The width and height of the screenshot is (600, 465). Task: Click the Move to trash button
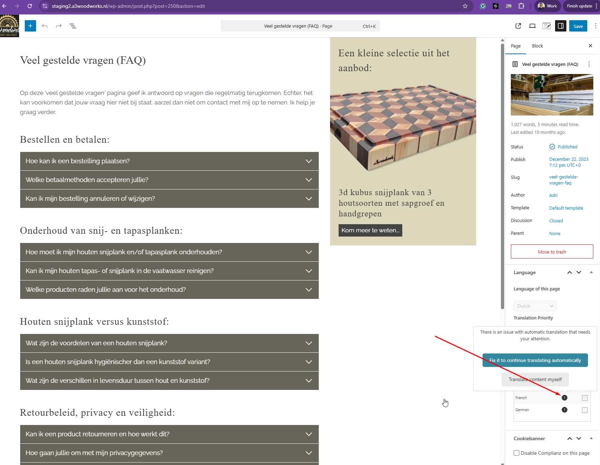point(552,252)
